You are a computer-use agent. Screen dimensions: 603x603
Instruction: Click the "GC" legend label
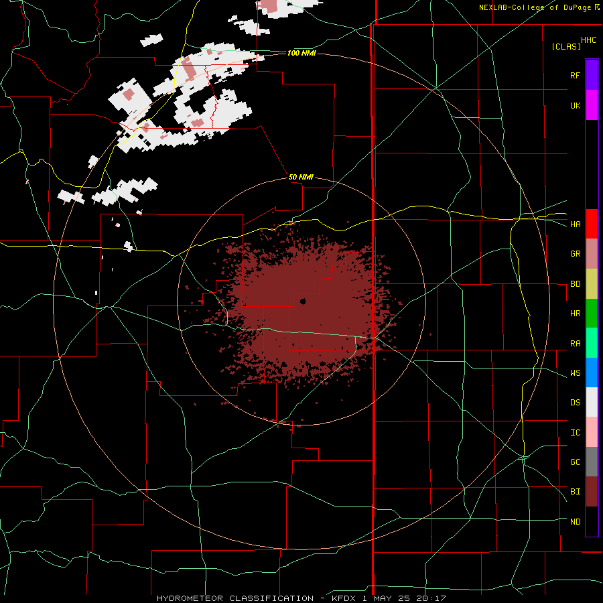tap(575, 462)
